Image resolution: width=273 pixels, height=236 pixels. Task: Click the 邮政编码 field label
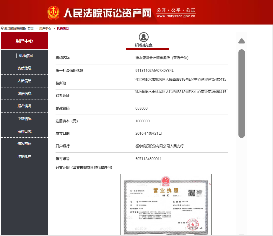(x=63, y=108)
